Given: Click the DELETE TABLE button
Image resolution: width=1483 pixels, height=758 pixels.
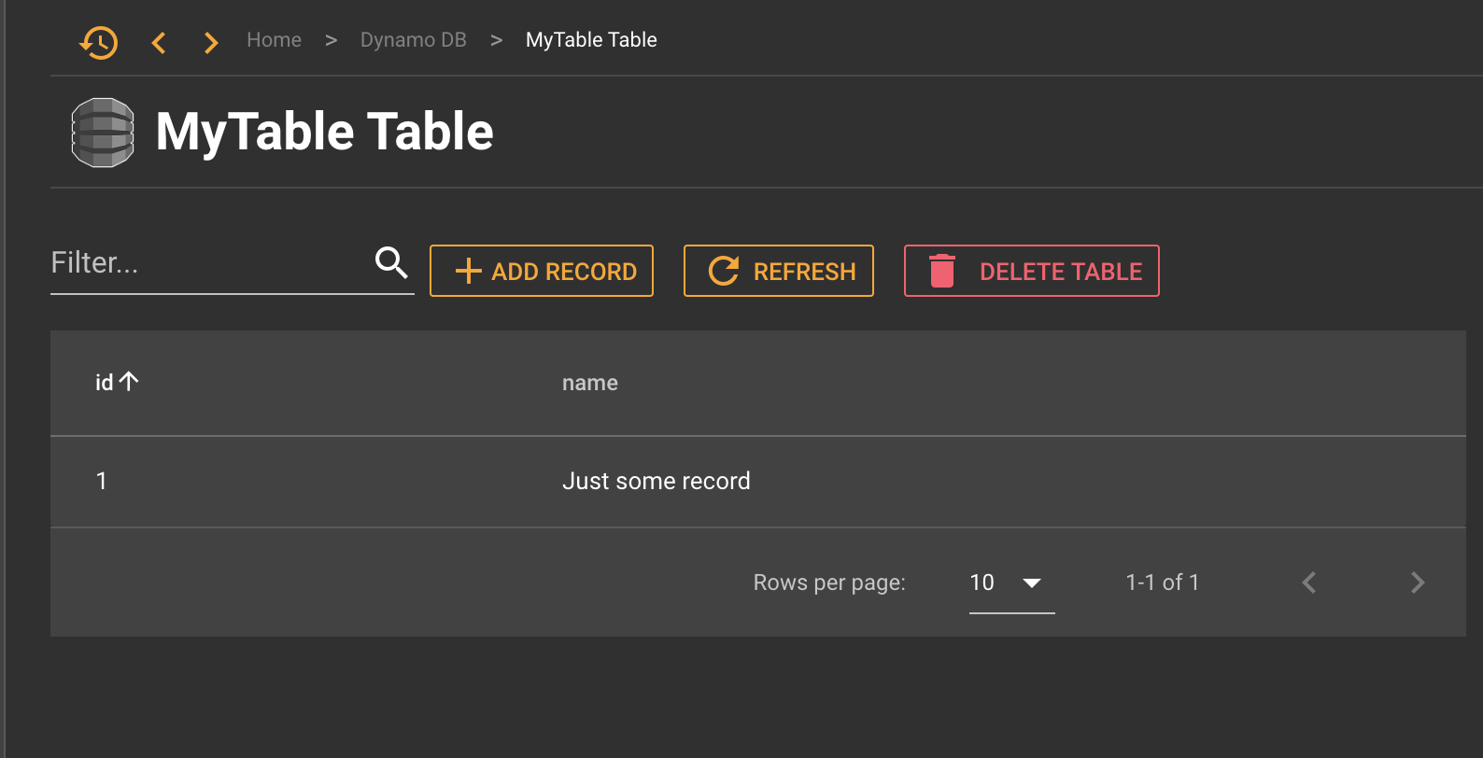Looking at the screenshot, I should [1032, 271].
